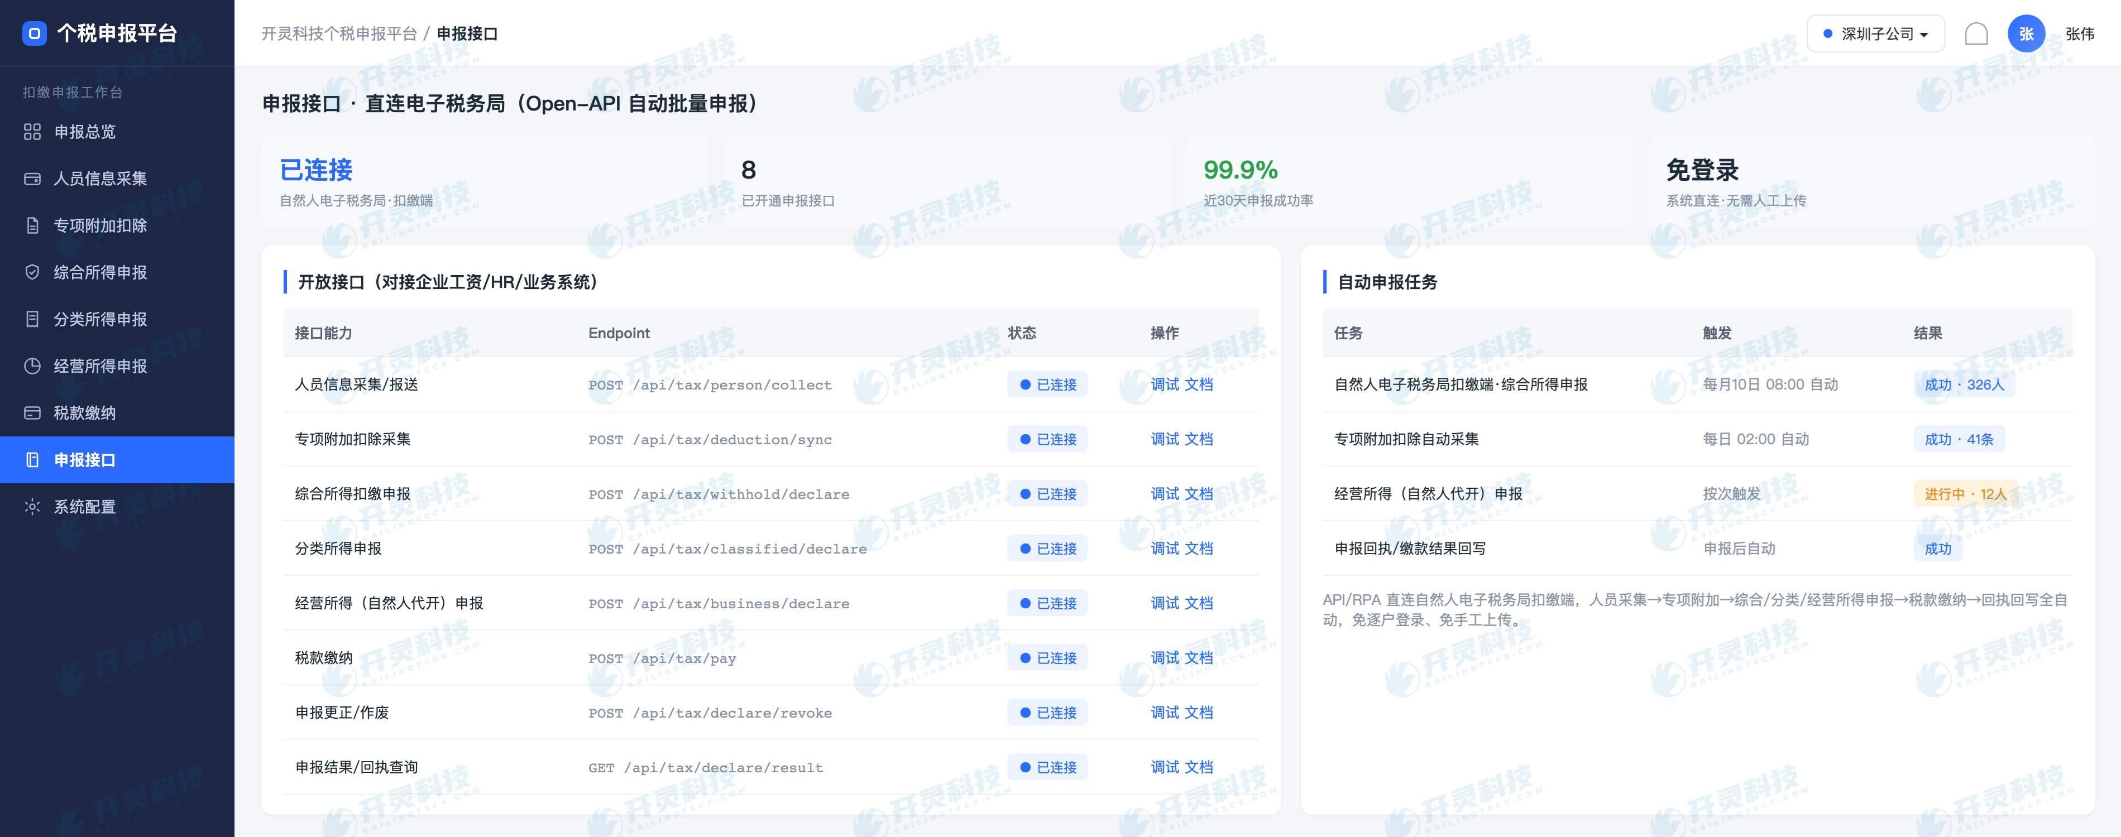Screen dimensions: 2121x837
Task: Go to 申报总览 menu item
Action: click(117, 132)
